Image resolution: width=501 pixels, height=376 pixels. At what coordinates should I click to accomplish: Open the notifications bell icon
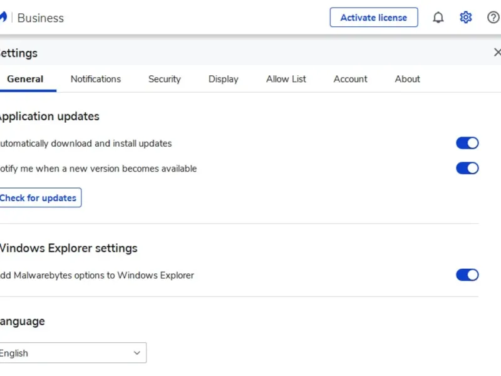coord(438,18)
